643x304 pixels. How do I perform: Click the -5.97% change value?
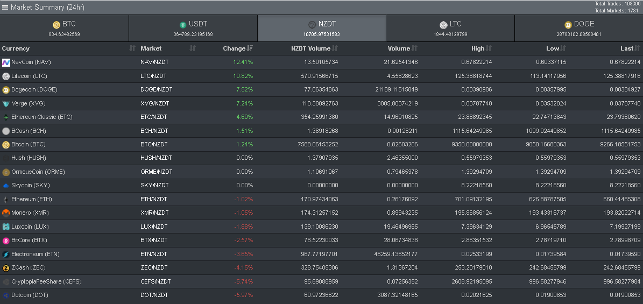click(244, 295)
